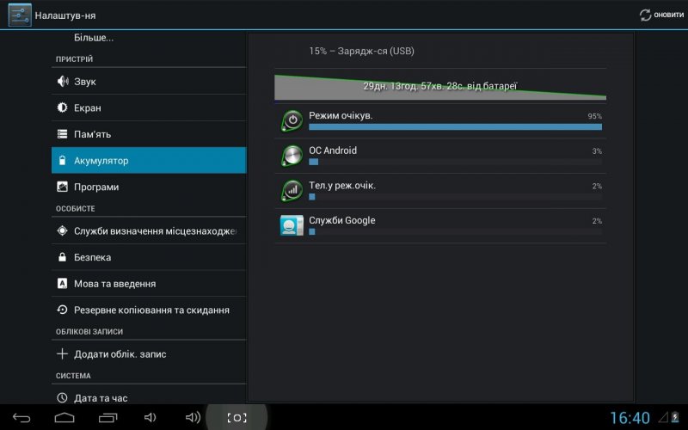Viewport: 688px width, 430px height.
Task: Tap the 16:40 clock in status area
Action: click(630, 418)
